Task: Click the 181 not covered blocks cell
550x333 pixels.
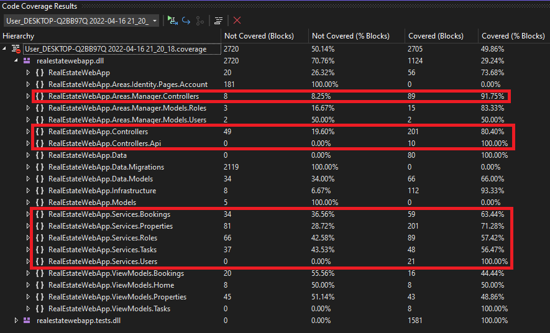Action: (229, 84)
